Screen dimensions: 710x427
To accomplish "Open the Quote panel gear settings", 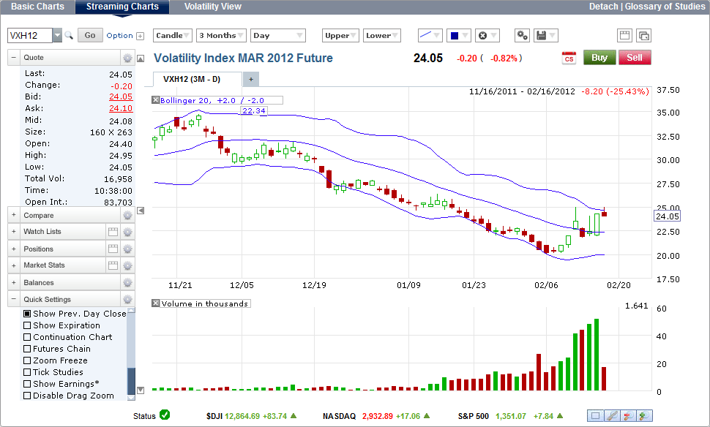I will pos(127,58).
